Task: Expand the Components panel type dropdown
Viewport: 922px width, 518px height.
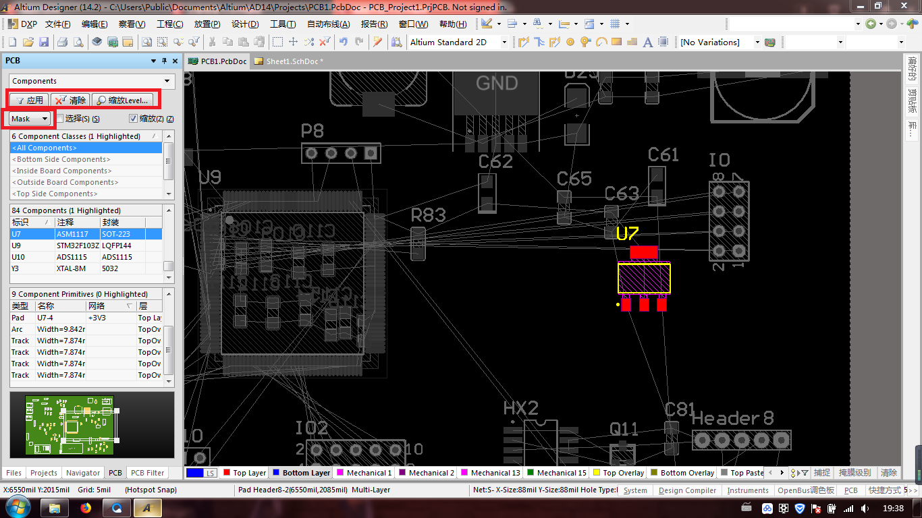Action: pos(167,81)
